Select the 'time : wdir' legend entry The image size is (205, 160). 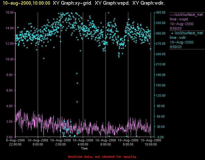coord(178,38)
